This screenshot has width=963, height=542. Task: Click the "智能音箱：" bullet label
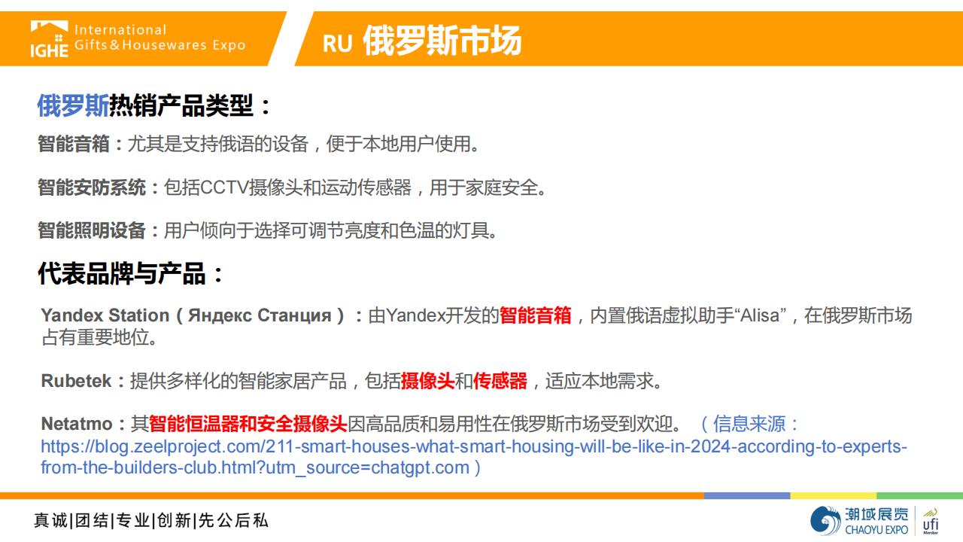pyautogui.click(x=82, y=144)
